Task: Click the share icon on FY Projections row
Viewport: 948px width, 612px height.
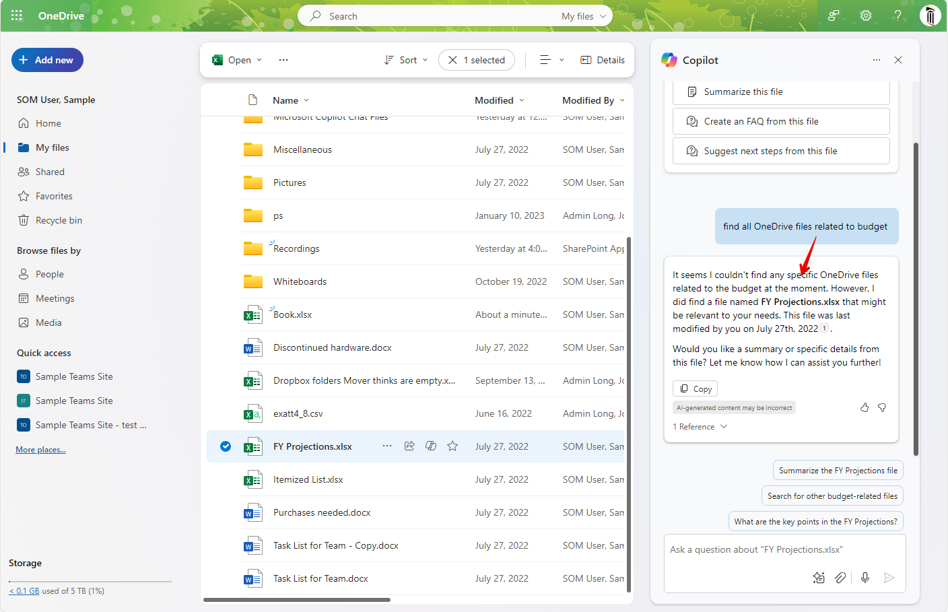Action: pyautogui.click(x=409, y=446)
